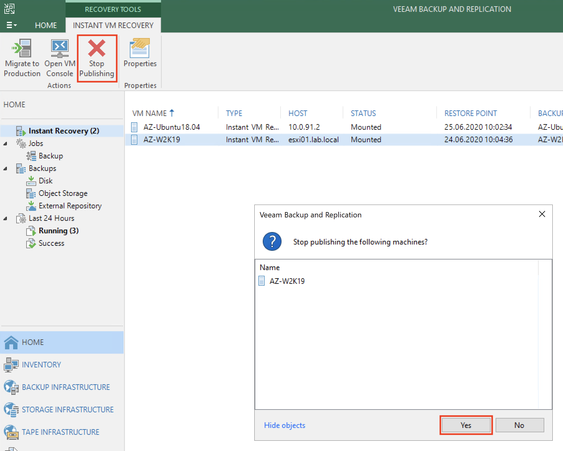The height and width of the screenshot is (451, 563).
Task: Click the Last 24 Hours icon
Action: point(21,218)
